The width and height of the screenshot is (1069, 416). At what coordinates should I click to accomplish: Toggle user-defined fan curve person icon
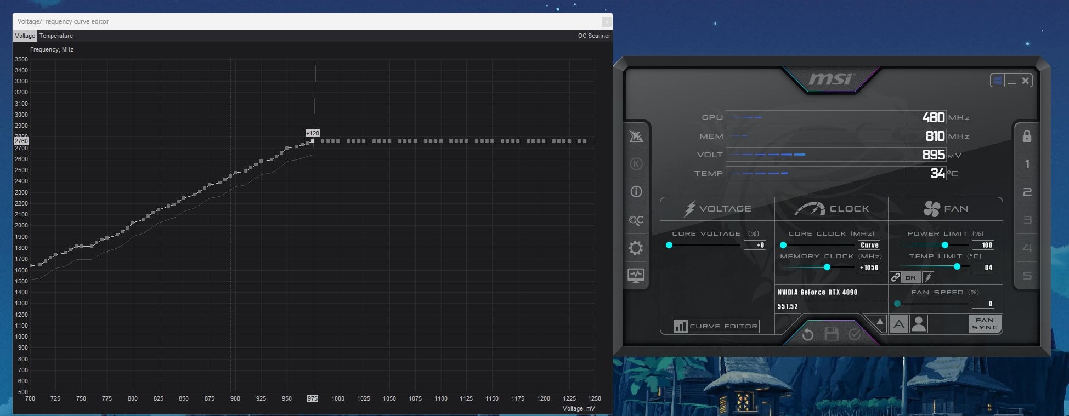[918, 324]
